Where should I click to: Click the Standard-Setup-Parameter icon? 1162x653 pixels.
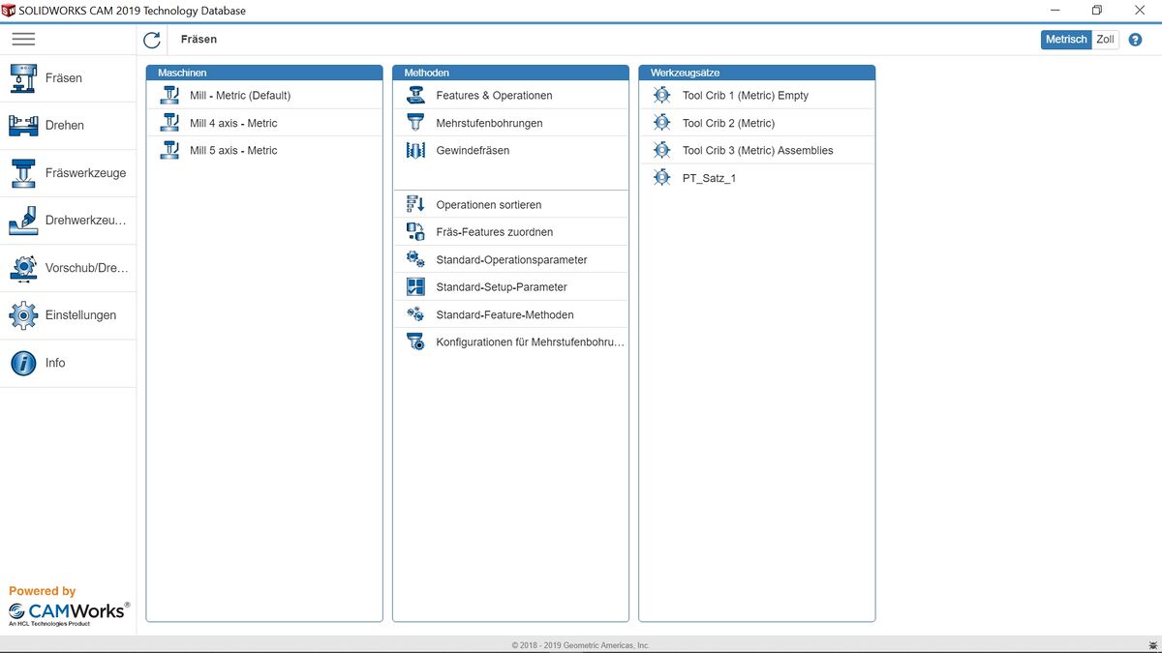(x=415, y=286)
